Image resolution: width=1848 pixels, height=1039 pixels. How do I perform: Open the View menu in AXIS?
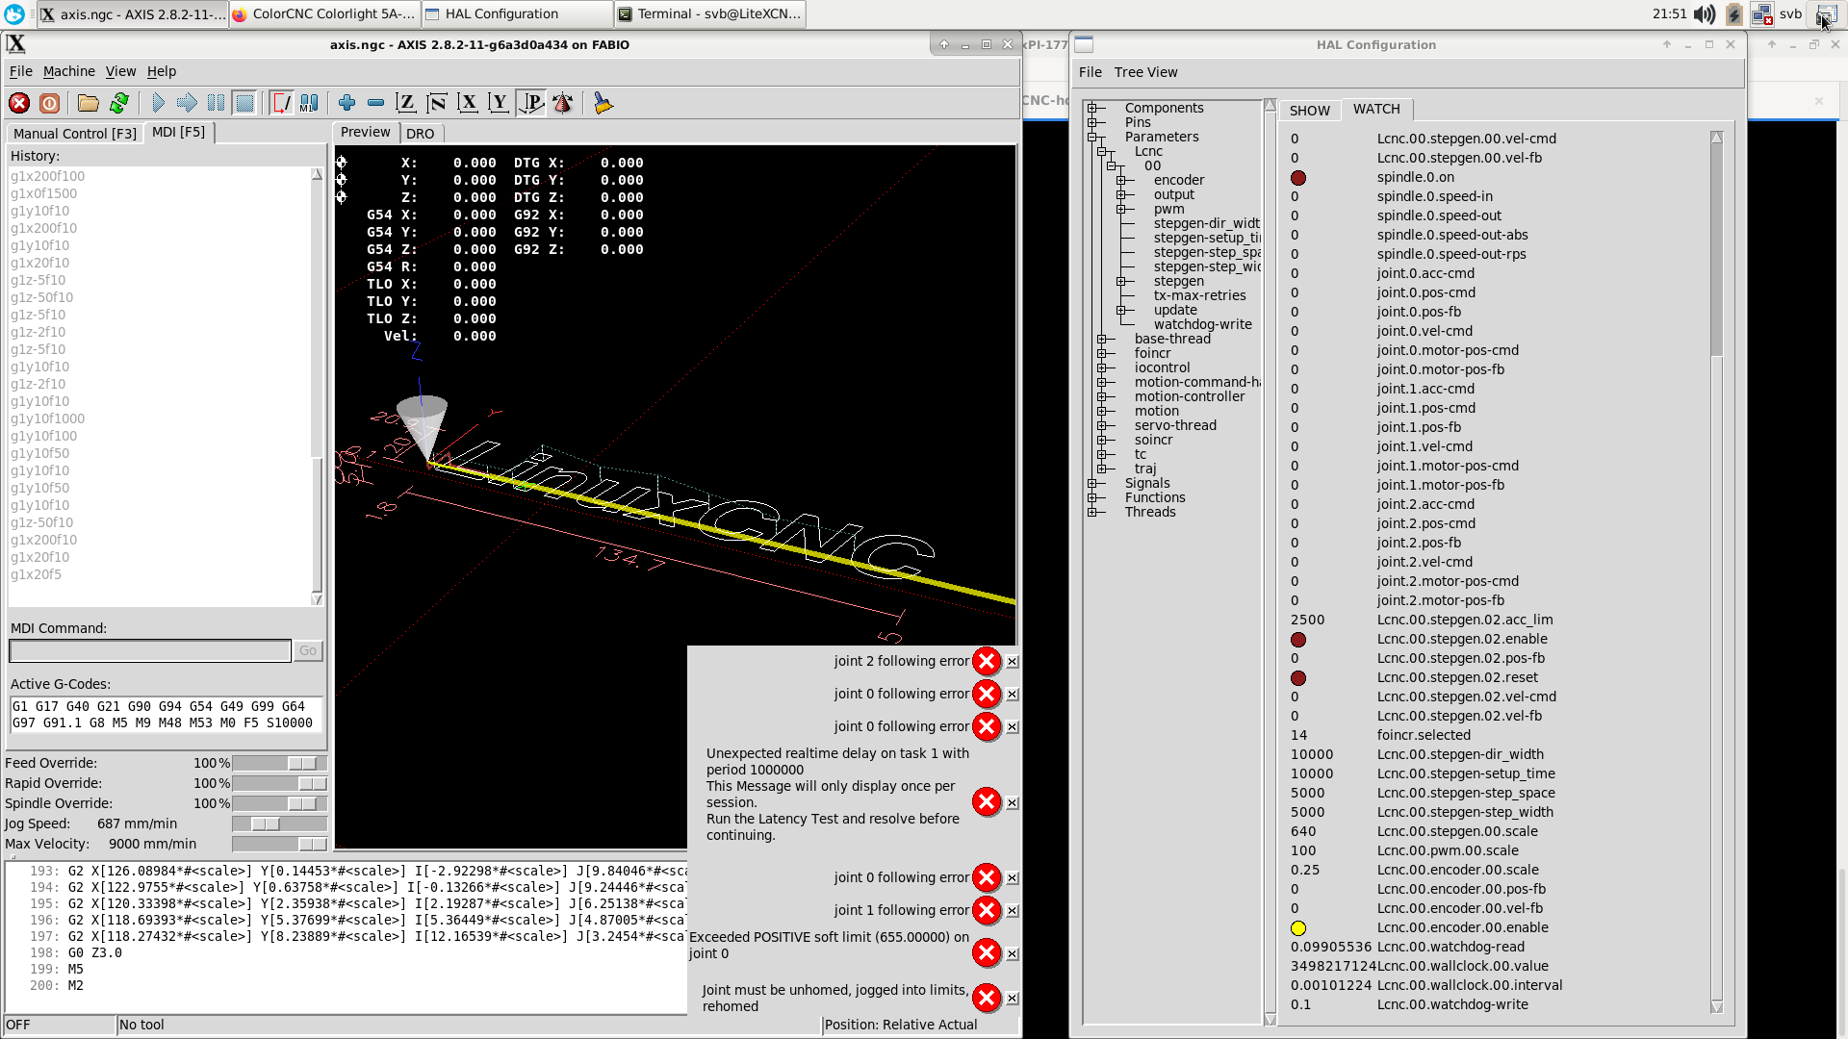[x=120, y=71]
